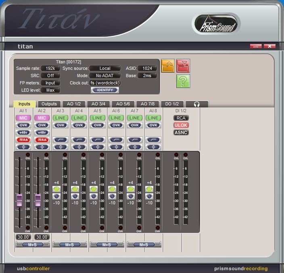The height and width of the screenshot is (273, 284).
Task: Click the red save settings folder icon
Action: [183, 66]
